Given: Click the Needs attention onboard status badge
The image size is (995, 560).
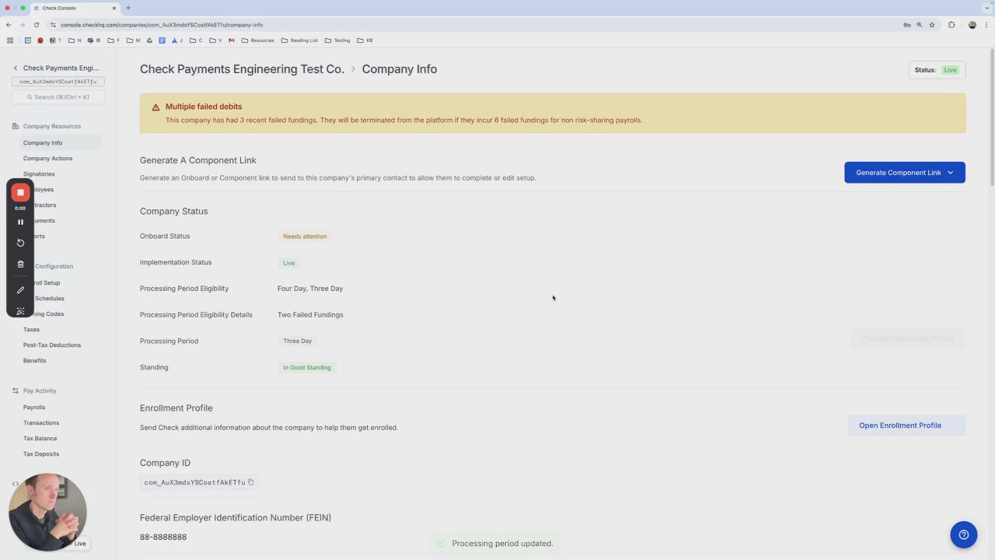Looking at the screenshot, I should (x=305, y=236).
